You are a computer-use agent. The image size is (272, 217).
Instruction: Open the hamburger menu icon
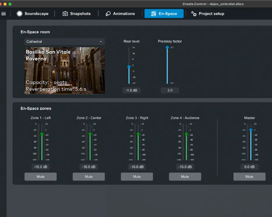point(3,14)
